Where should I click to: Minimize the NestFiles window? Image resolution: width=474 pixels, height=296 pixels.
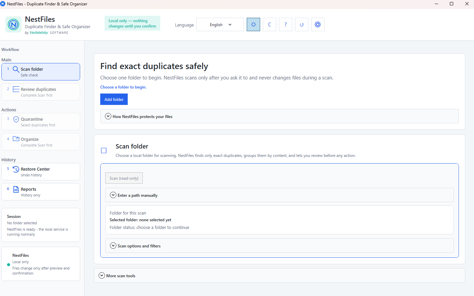coord(436,4)
